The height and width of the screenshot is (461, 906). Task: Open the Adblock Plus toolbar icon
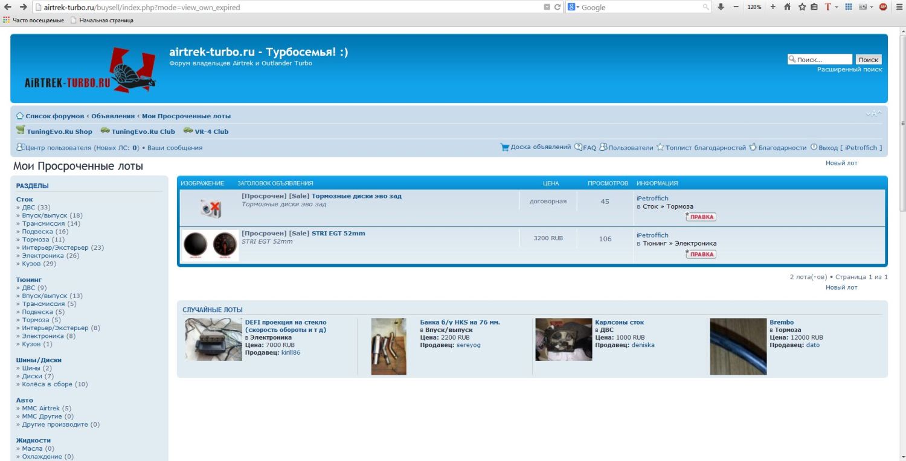pyautogui.click(x=883, y=7)
